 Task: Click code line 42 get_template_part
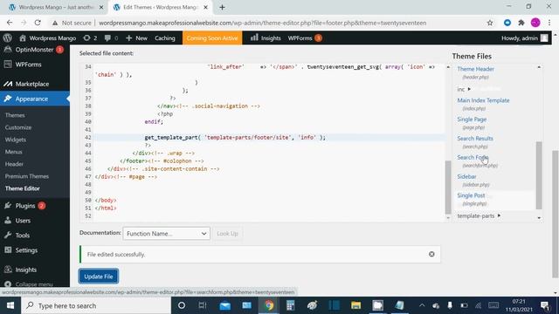click(x=235, y=138)
